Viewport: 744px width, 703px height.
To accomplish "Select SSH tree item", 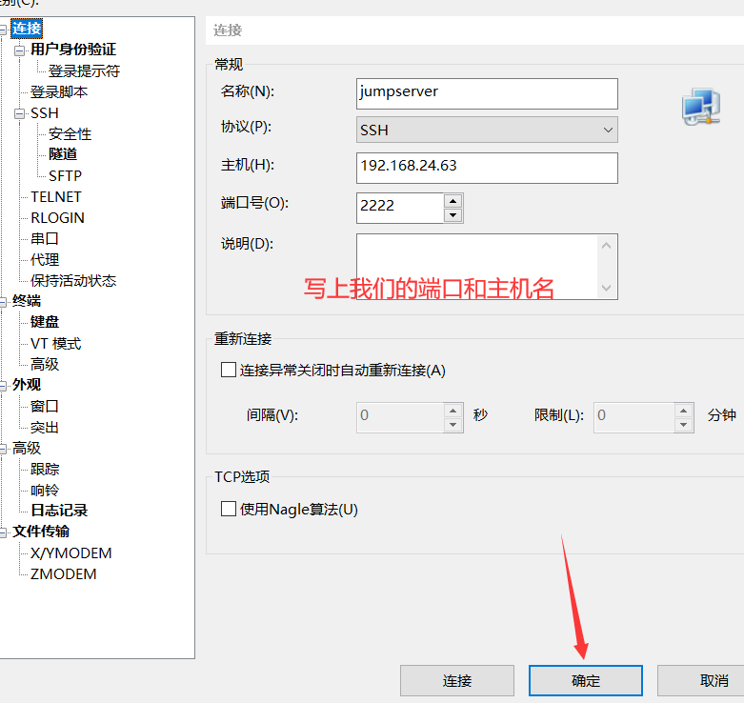I will point(45,113).
